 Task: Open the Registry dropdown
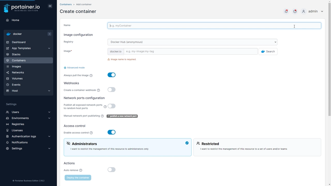pyautogui.click(x=192, y=42)
